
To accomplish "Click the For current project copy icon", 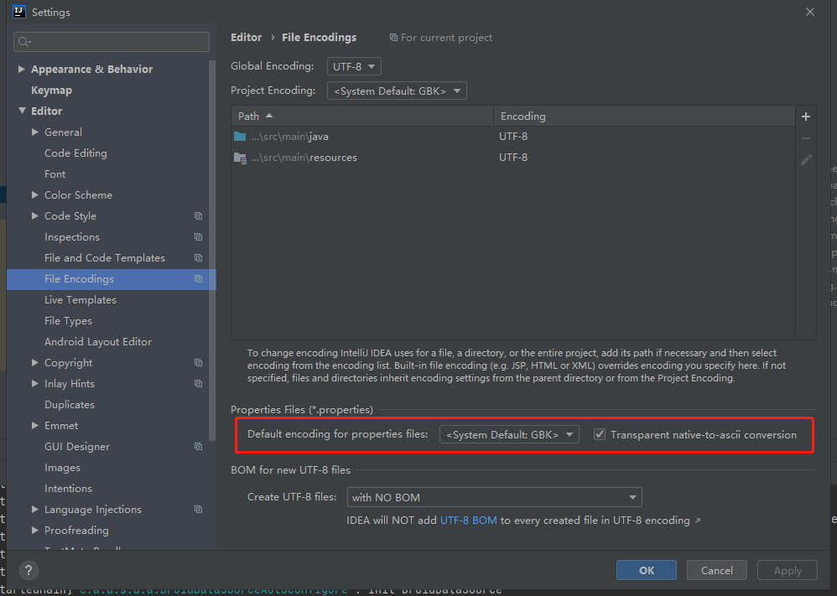I will pyautogui.click(x=393, y=38).
